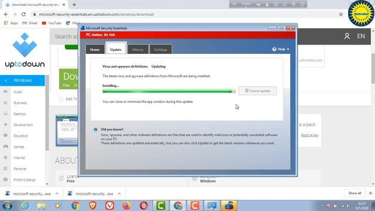Expand options for first downloaded exe file
The image size is (375, 211).
pos(57,193)
